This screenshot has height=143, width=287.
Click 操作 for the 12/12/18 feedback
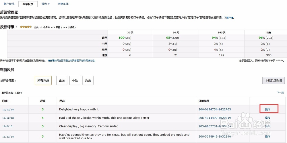tap(267, 118)
